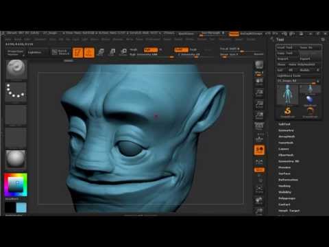The image size is (329, 247).
Task: Select the AlphaBrush tool thumbnail
Action: pos(310,101)
